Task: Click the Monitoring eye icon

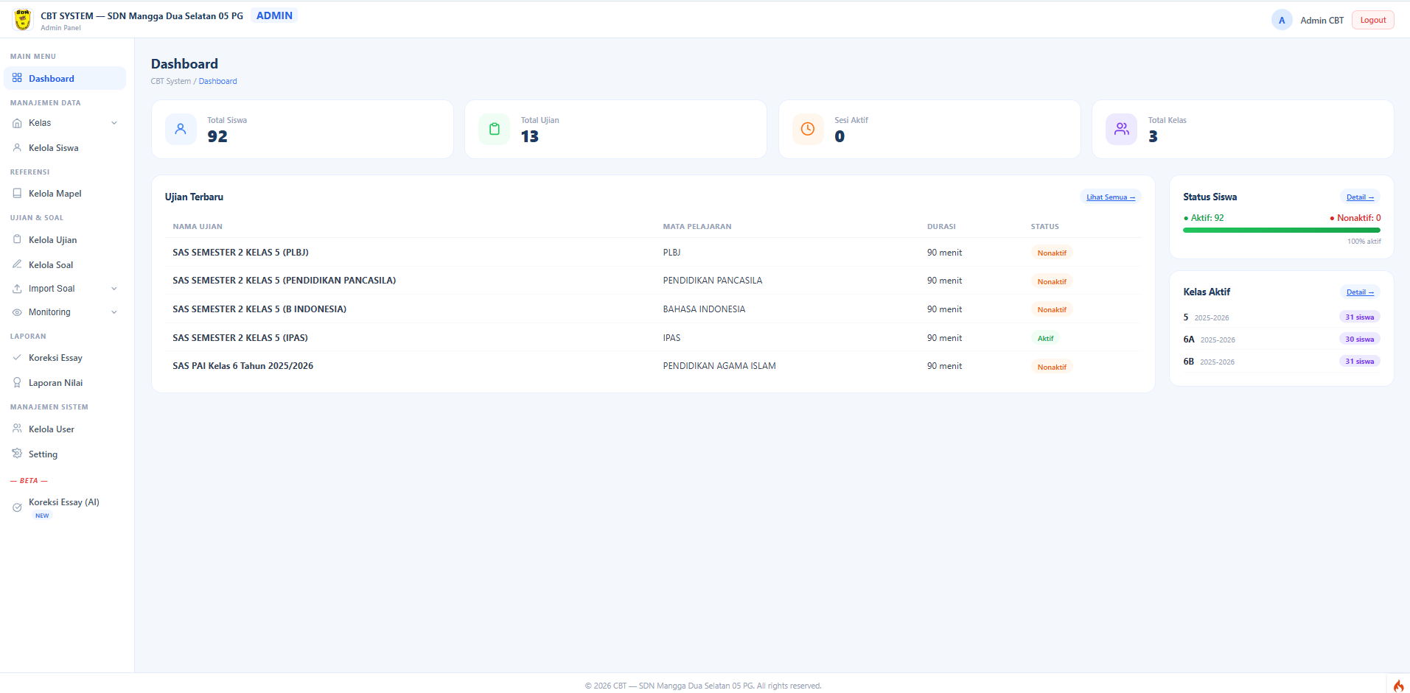Action: pos(17,312)
